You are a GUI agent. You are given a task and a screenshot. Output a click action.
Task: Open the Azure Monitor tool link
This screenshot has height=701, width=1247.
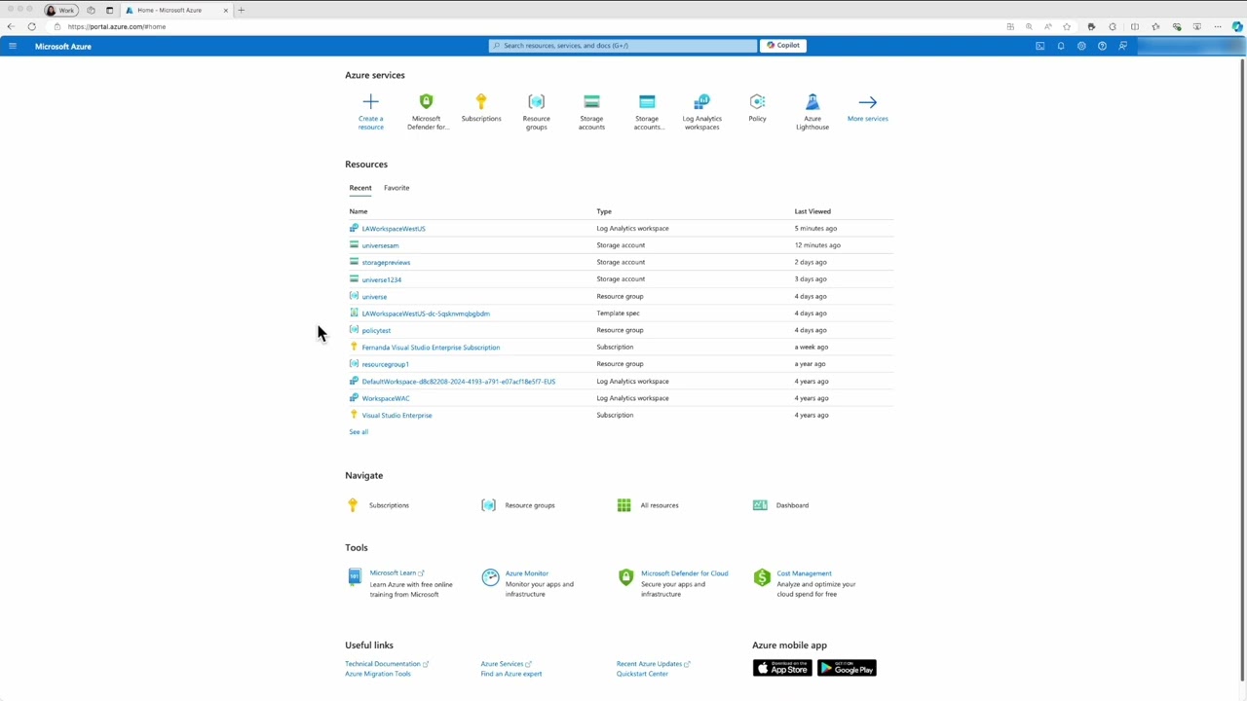click(527, 573)
